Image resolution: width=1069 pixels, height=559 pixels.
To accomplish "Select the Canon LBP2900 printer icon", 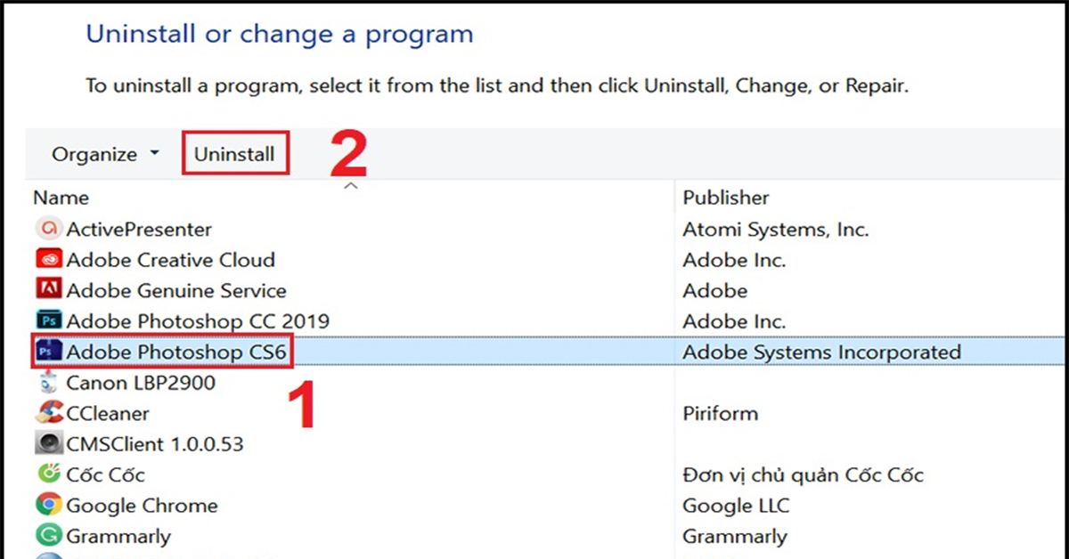I will coord(48,383).
